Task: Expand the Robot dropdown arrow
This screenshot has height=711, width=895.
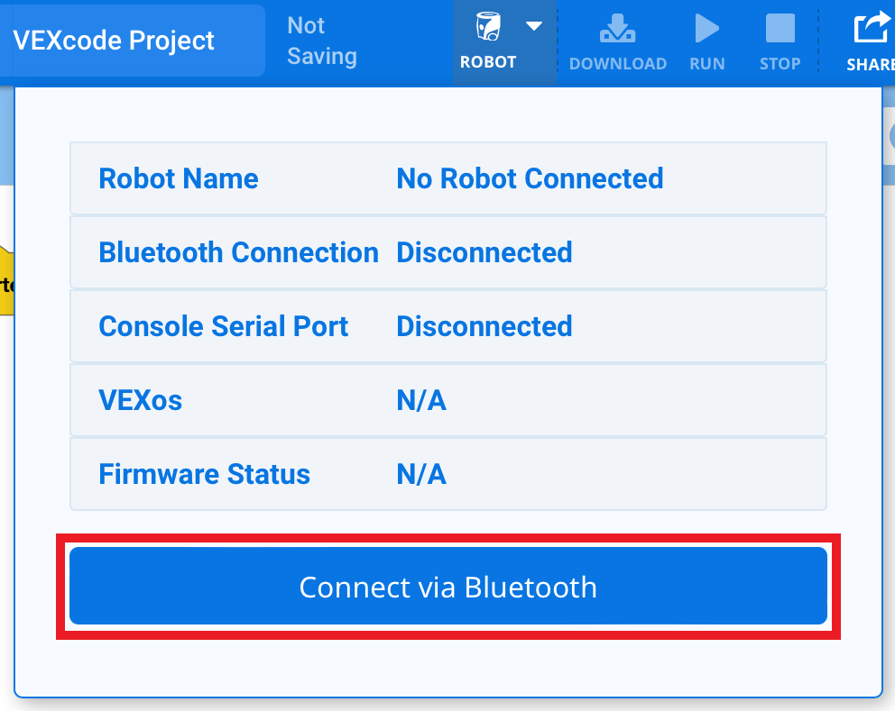Action: point(534,26)
